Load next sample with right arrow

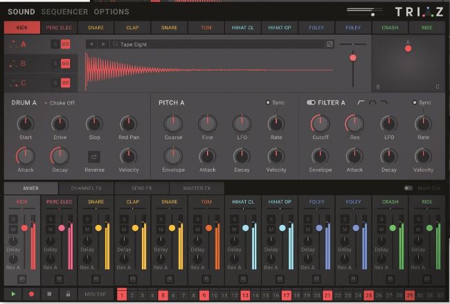click(x=103, y=44)
